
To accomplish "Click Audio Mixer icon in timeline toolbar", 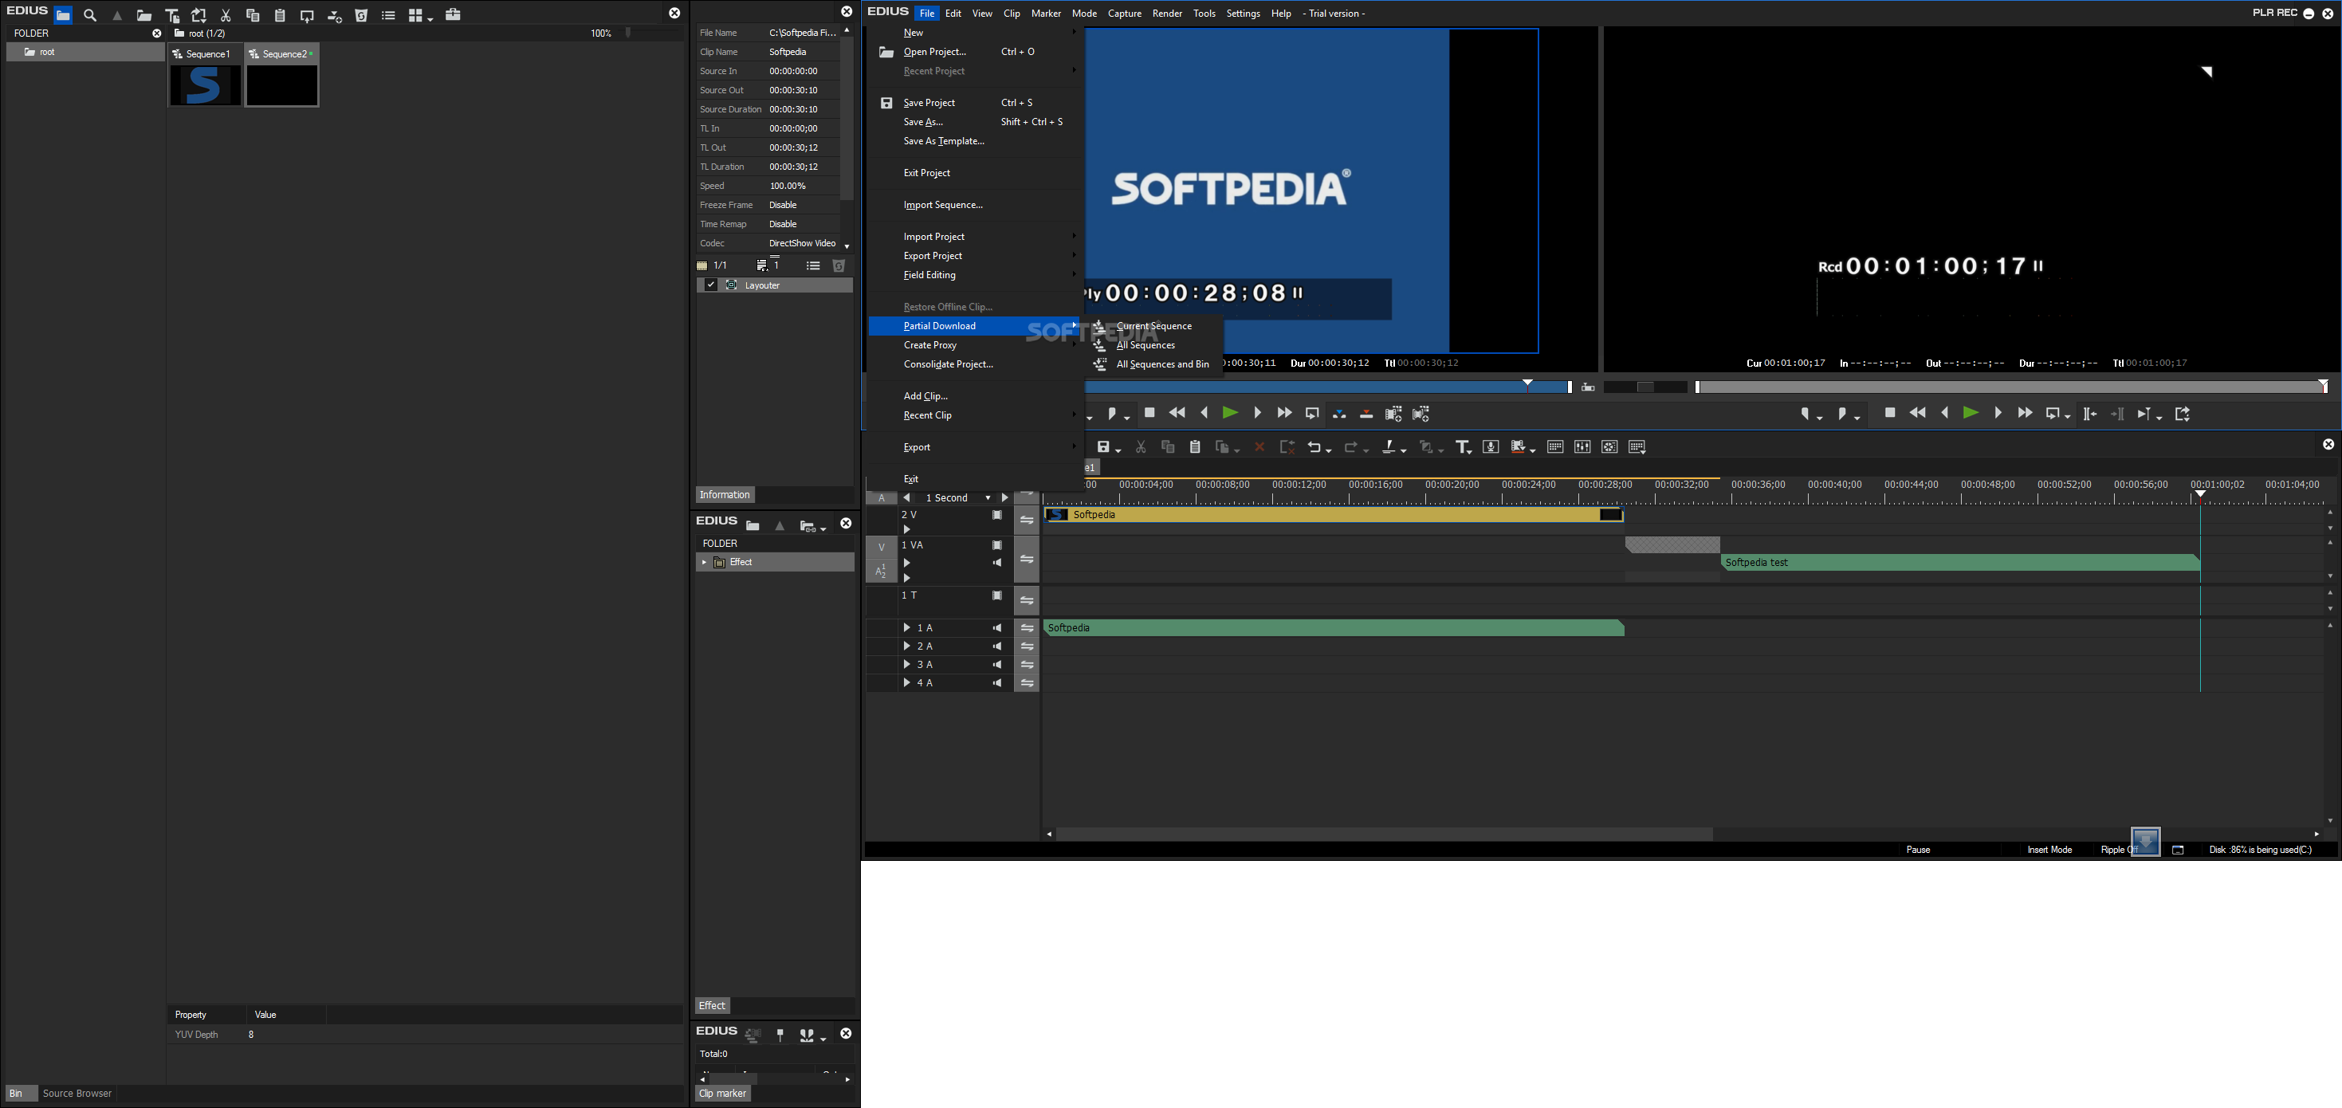I will click(x=1582, y=446).
